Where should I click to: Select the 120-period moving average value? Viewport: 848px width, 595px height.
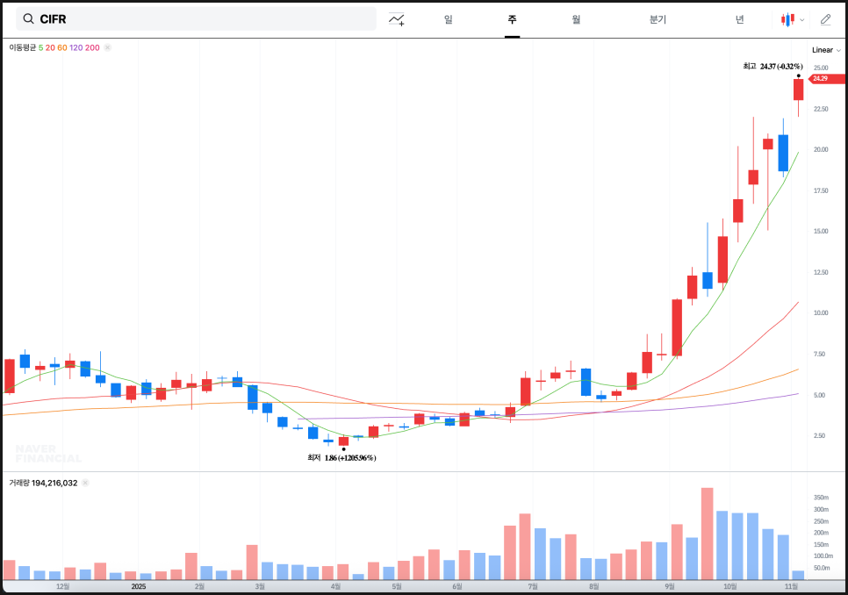[76, 47]
